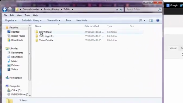Viewport: 183px width, 103px height.
Task: Select Documents library
Action: pos(17,53)
